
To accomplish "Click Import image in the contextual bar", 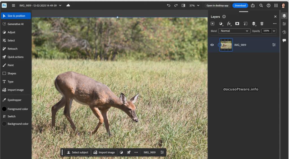I will (104, 152).
